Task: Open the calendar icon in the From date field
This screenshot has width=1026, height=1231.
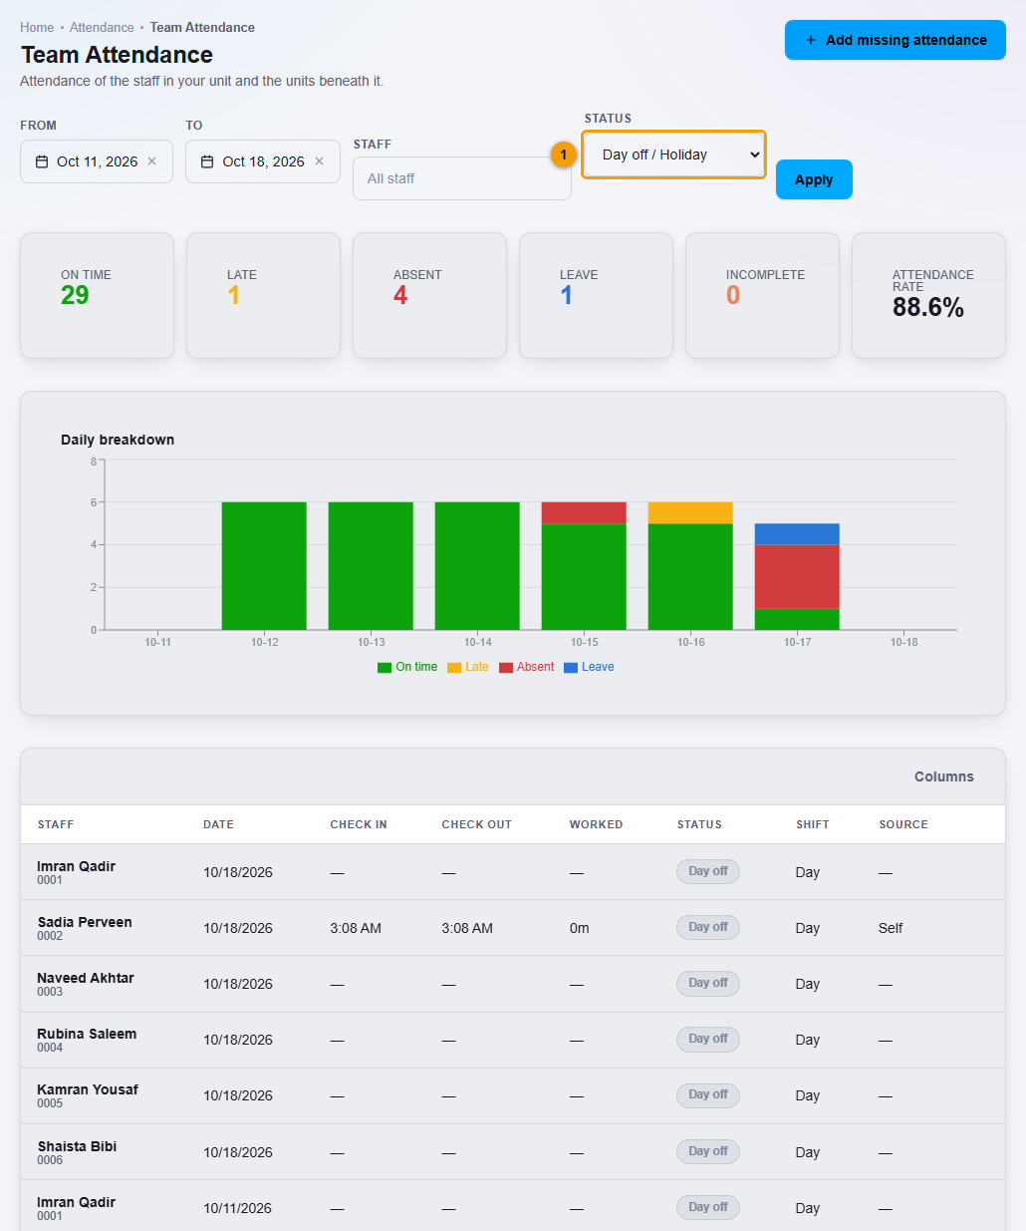Action: pyautogui.click(x=42, y=161)
